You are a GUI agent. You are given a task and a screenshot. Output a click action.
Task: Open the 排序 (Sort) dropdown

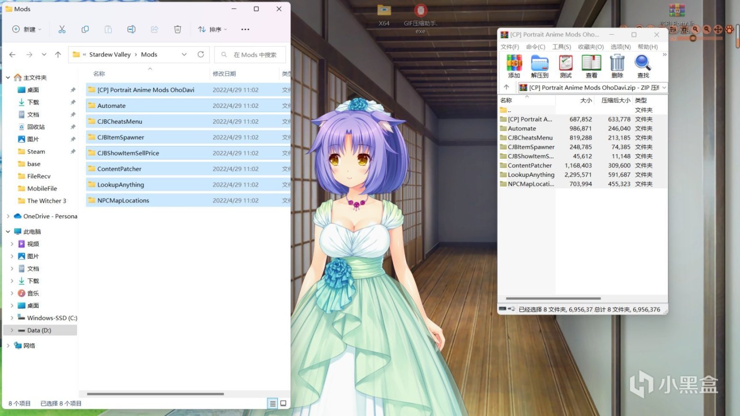coord(212,29)
